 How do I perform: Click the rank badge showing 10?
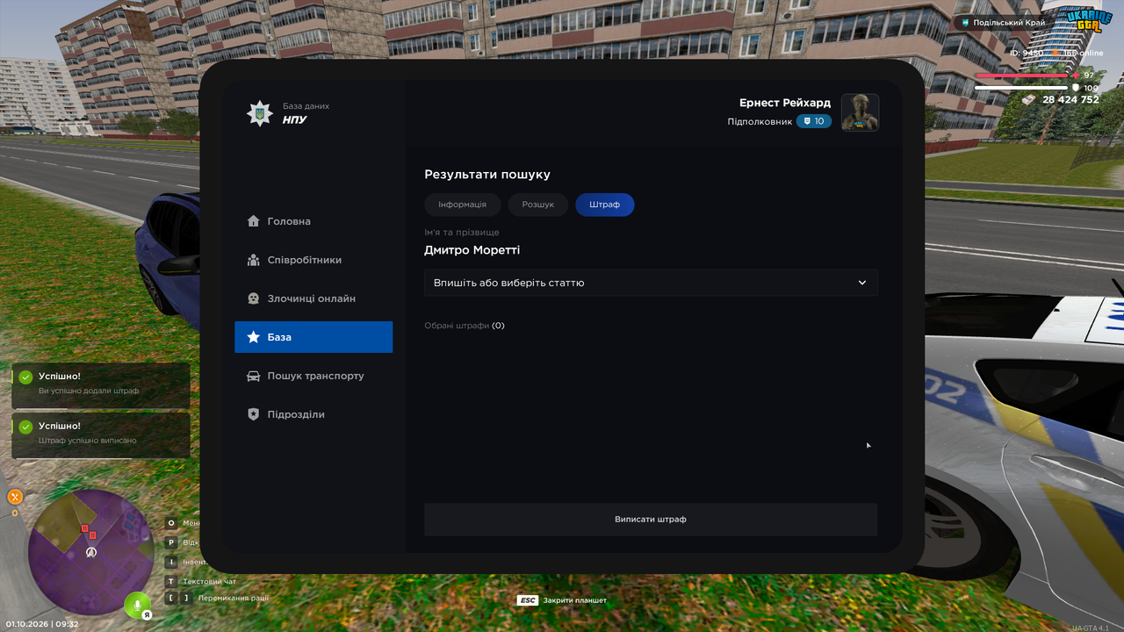coord(814,121)
